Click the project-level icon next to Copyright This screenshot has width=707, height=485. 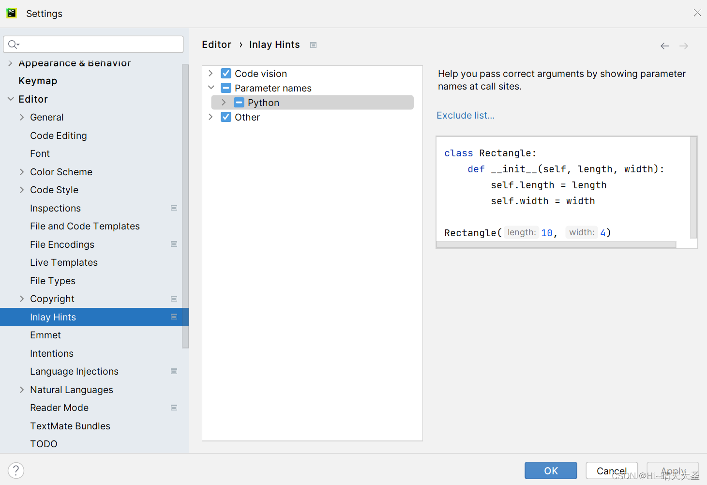174,299
